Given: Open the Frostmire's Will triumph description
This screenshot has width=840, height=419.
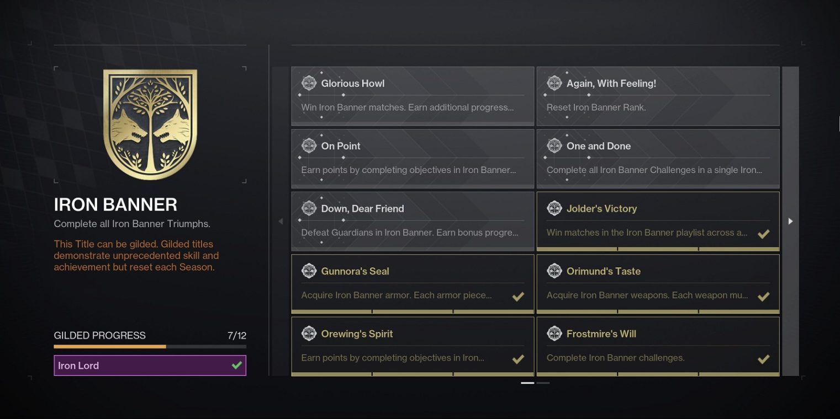Looking at the screenshot, I should [615, 358].
